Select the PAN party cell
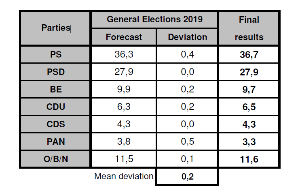Image resolution: width=300 pixels, height=195 pixels. (55, 141)
